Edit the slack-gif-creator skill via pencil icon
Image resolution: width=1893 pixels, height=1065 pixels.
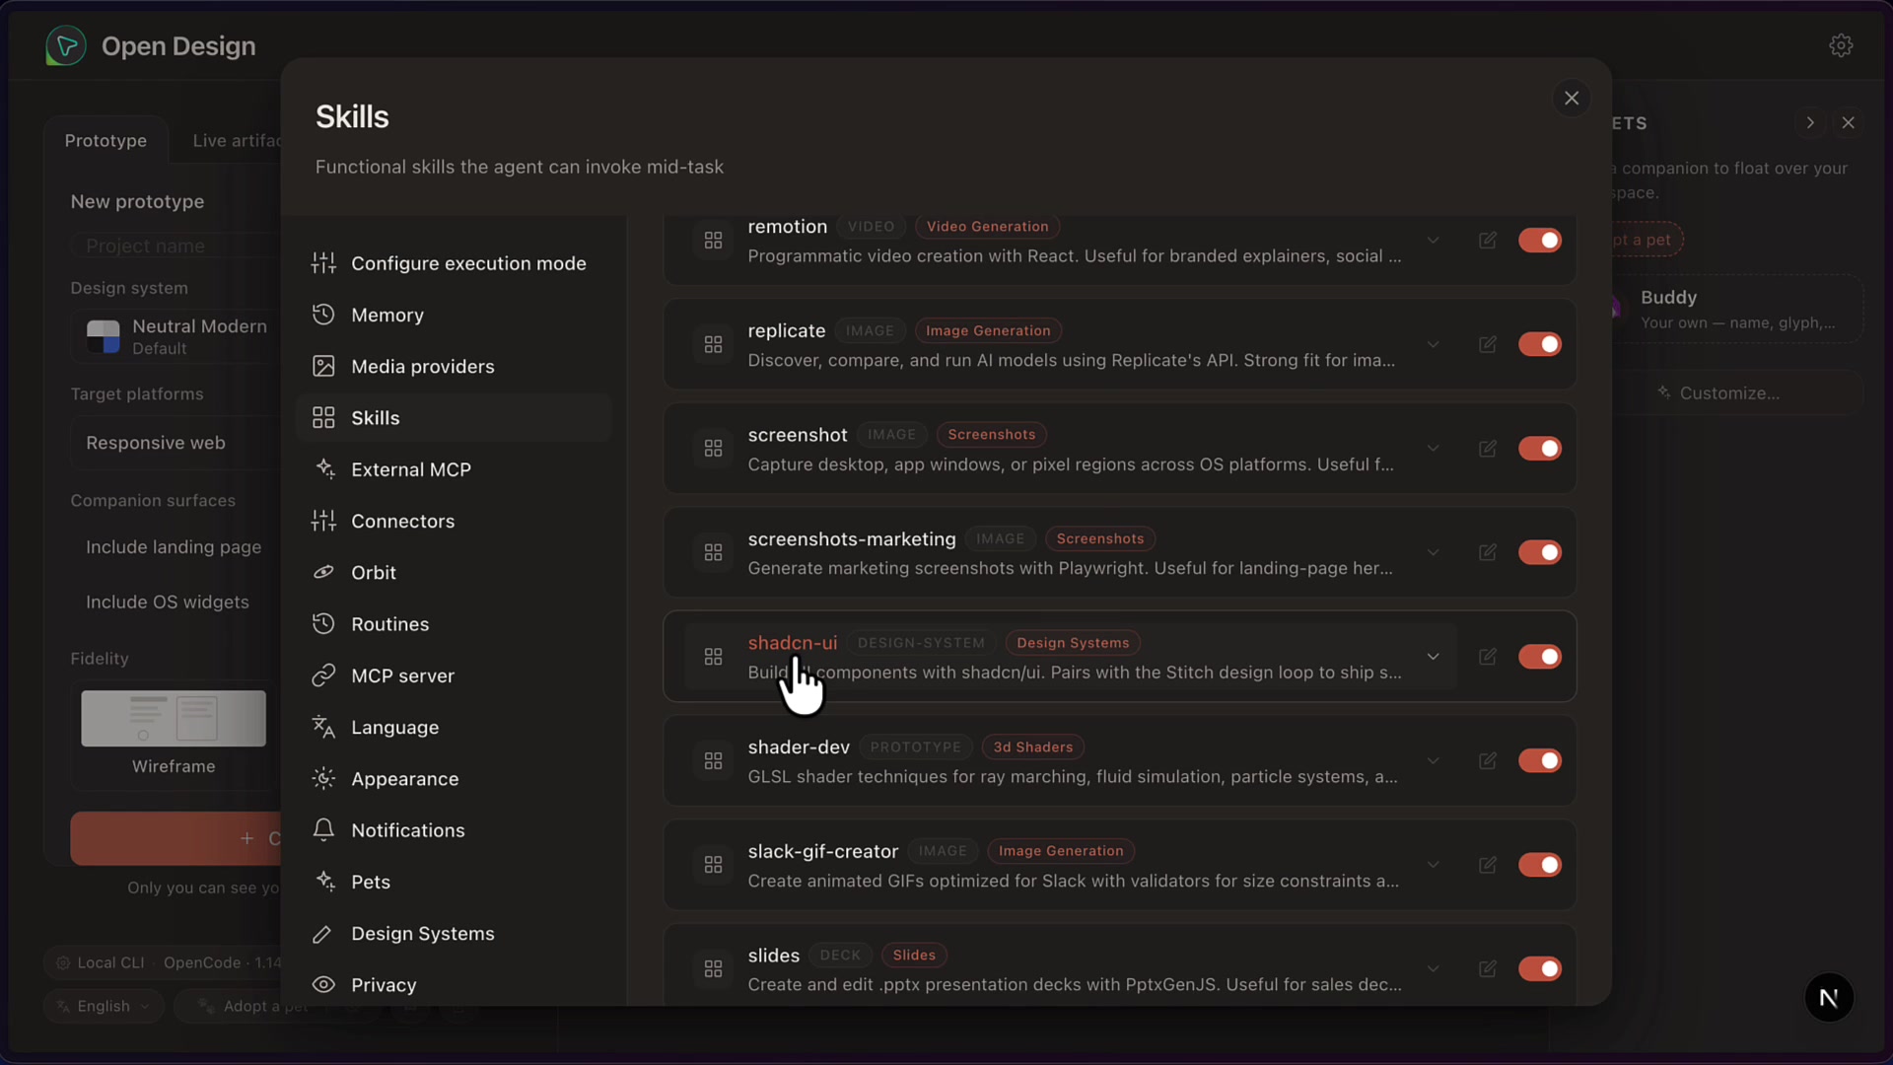point(1488,865)
